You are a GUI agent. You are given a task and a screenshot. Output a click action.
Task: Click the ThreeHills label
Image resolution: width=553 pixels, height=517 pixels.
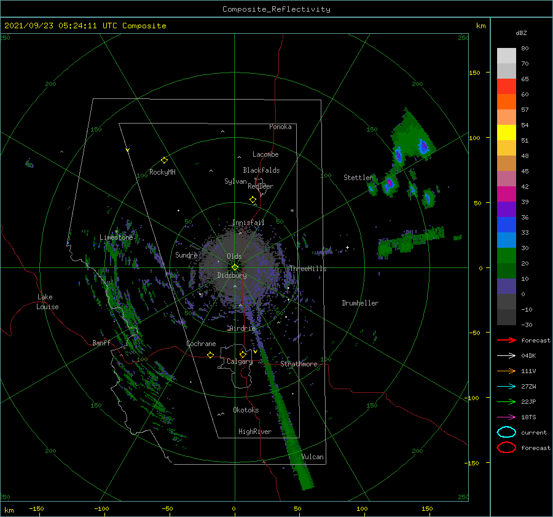coord(308,269)
